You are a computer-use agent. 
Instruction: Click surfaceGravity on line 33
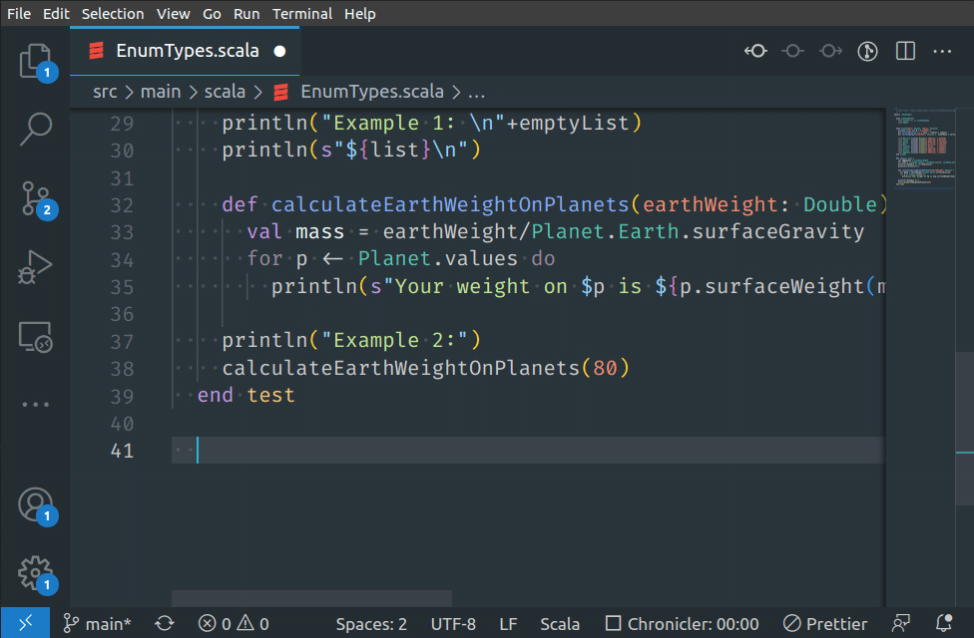pyautogui.click(x=777, y=232)
